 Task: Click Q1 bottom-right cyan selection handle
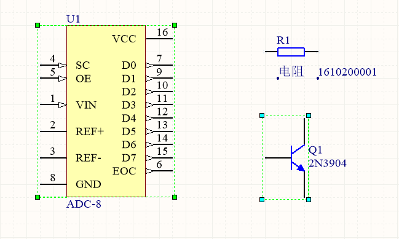pos(309,200)
